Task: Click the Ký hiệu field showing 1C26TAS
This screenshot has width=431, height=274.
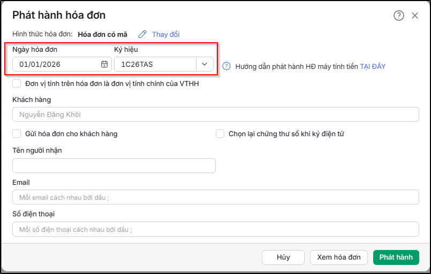Action: (155, 64)
